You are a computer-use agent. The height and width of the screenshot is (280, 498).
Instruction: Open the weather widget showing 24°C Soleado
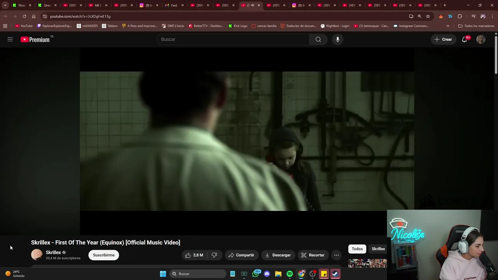[x=15, y=274]
